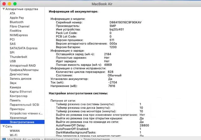Select Bluetooth in the sidebar
This screenshot has width=201, height=140.
17,22
